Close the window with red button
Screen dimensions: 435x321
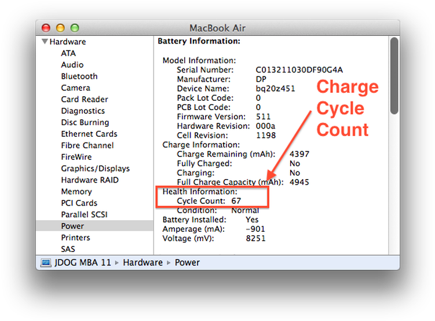tap(46, 28)
